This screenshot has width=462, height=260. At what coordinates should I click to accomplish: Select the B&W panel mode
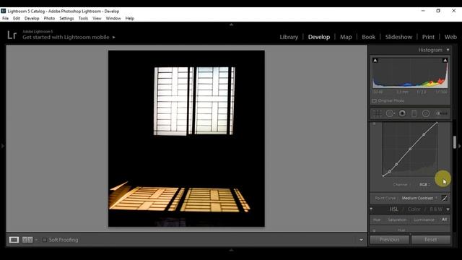(x=436, y=209)
